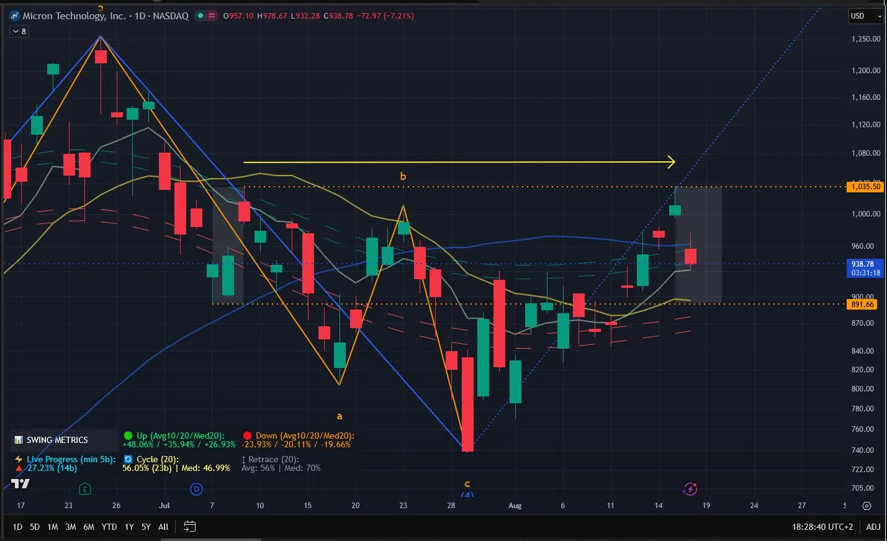This screenshot has height=541, width=887.
Task: Click the purple lightning event icon
Action: point(690,489)
